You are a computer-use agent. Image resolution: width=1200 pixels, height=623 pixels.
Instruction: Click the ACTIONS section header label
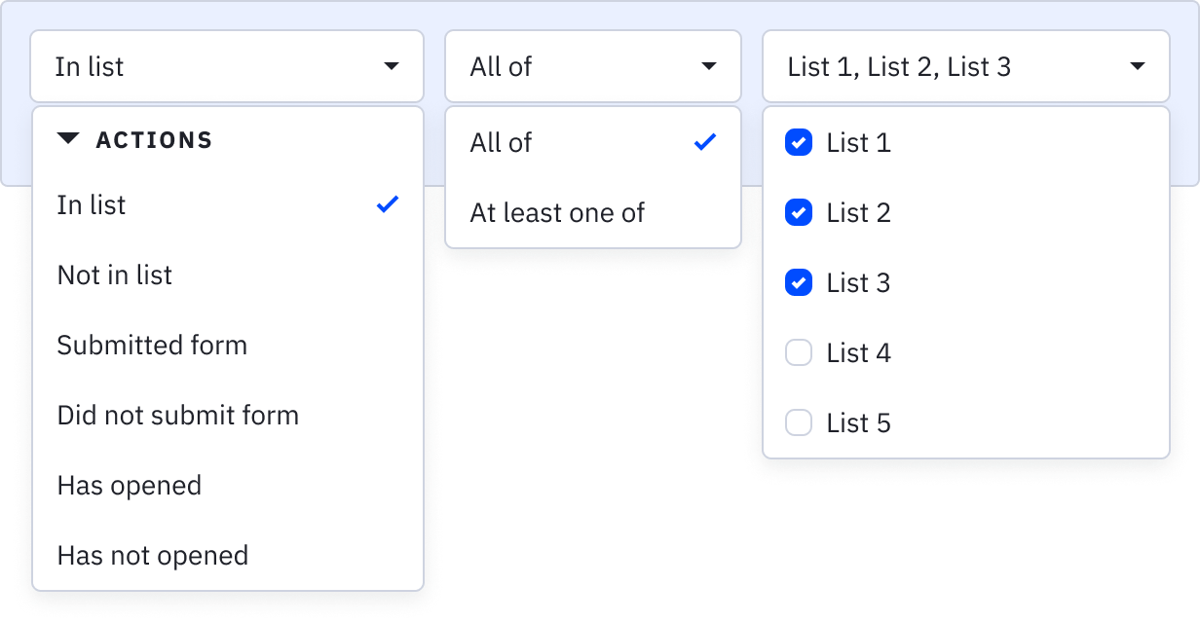[x=154, y=140]
